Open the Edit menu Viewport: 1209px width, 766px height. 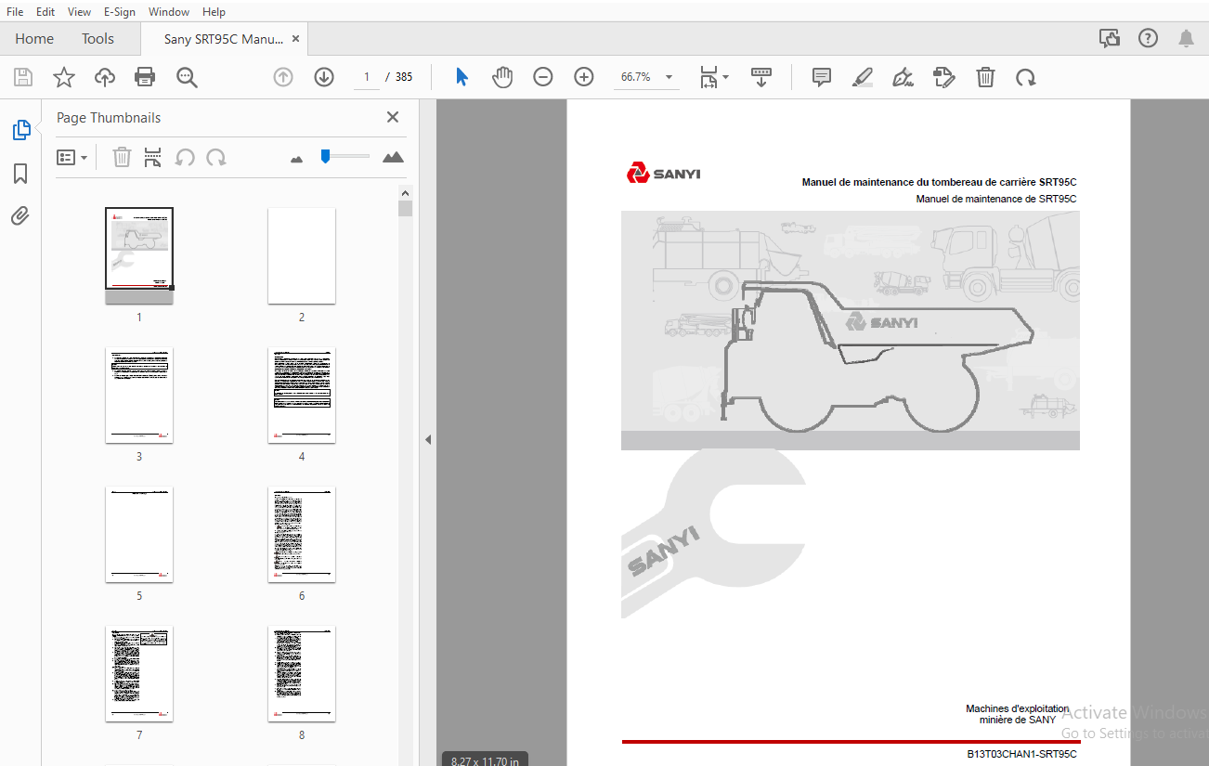coord(45,11)
